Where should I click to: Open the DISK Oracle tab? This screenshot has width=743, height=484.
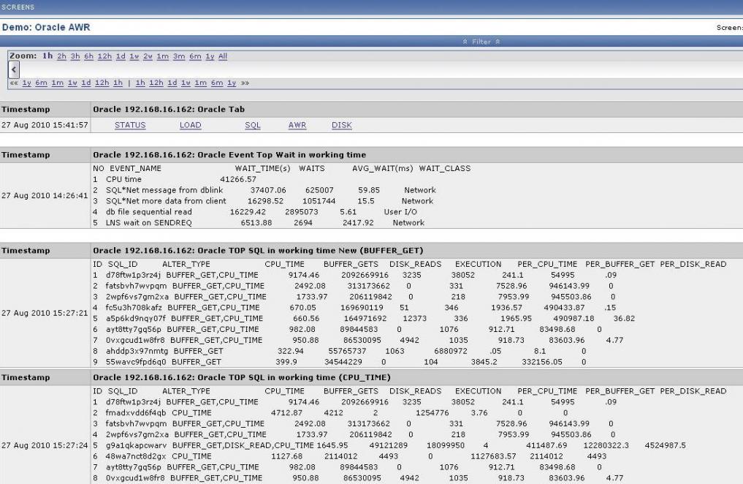tap(342, 125)
